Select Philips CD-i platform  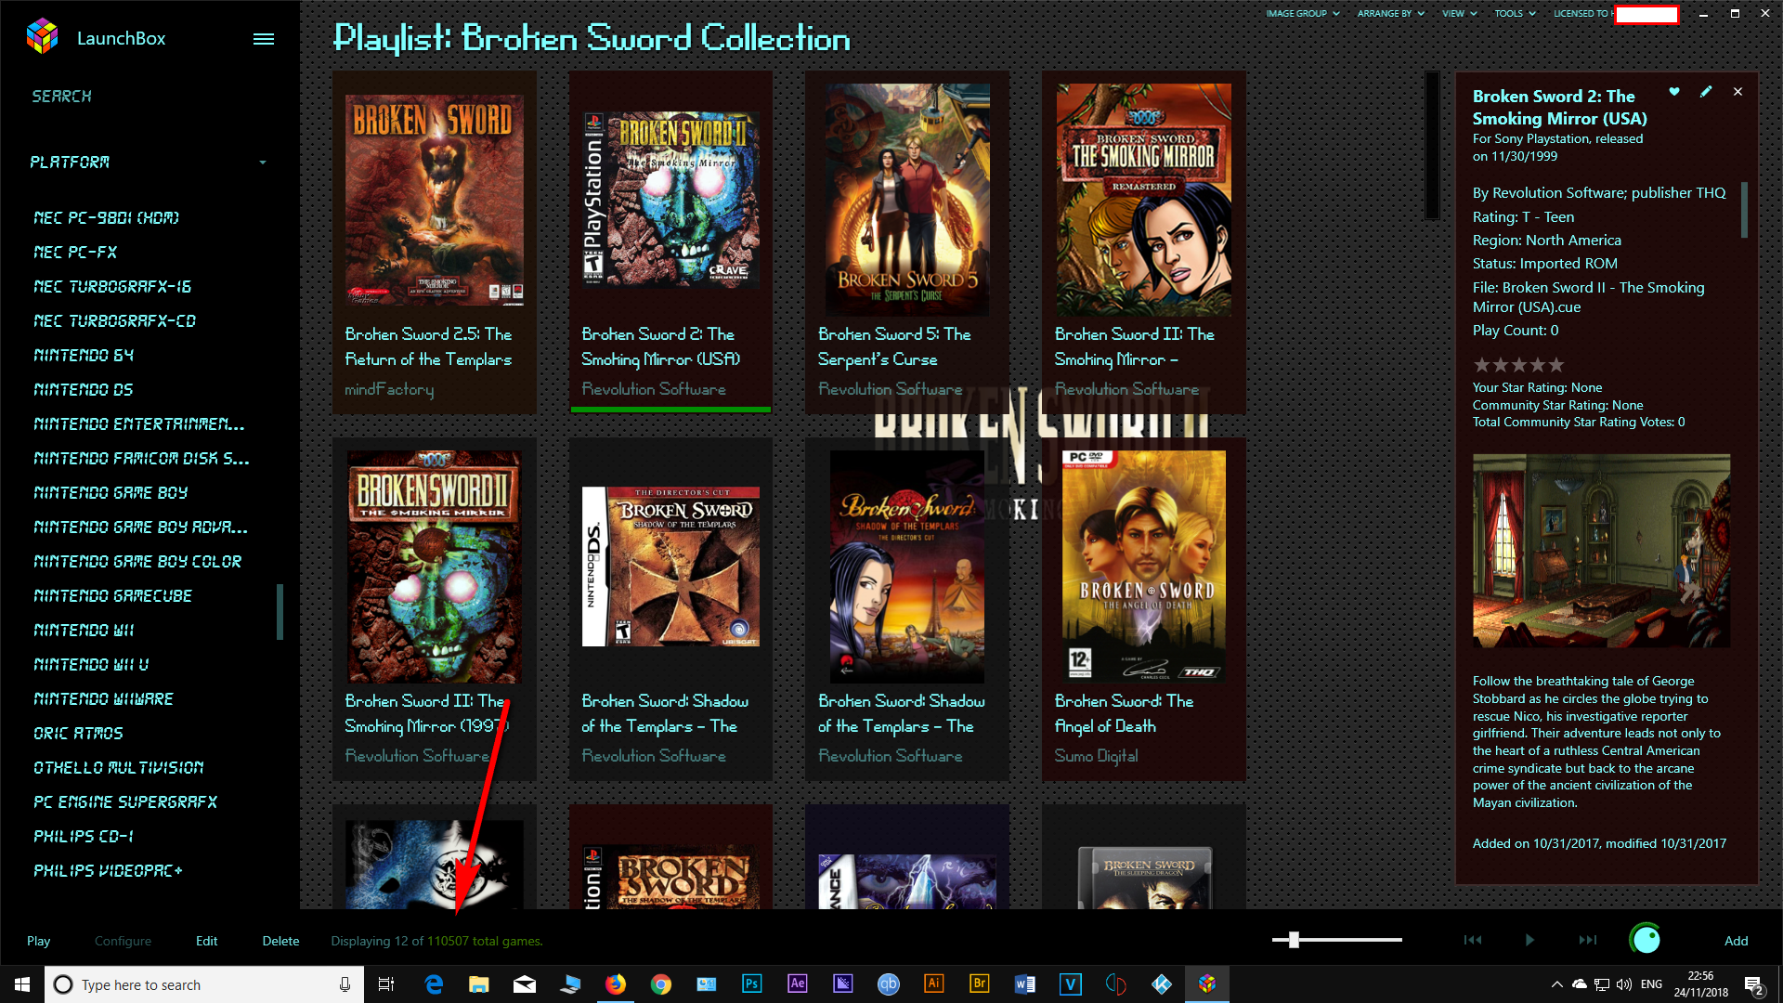click(x=84, y=837)
